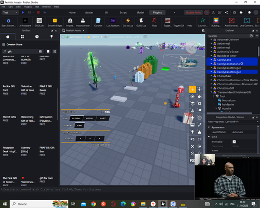Switch to the Model ribbon tab
260x208 pixels.
tap(140, 12)
